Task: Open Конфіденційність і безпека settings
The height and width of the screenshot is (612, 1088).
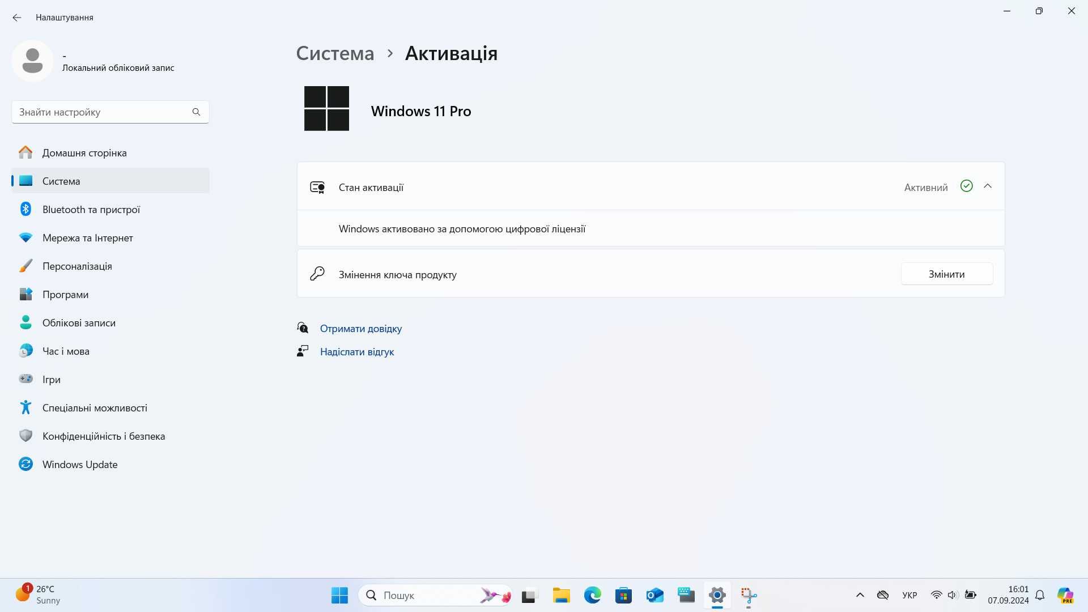Action: pyautogui.click(x=110, y=436)
